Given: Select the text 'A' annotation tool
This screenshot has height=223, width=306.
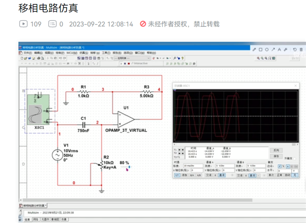Looking at the screenshot, I should click(x=279, y=50).
